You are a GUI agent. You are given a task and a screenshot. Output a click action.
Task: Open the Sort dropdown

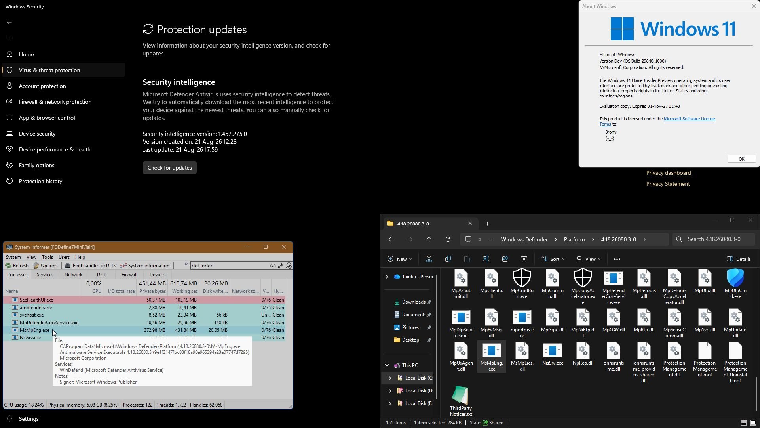553,259
